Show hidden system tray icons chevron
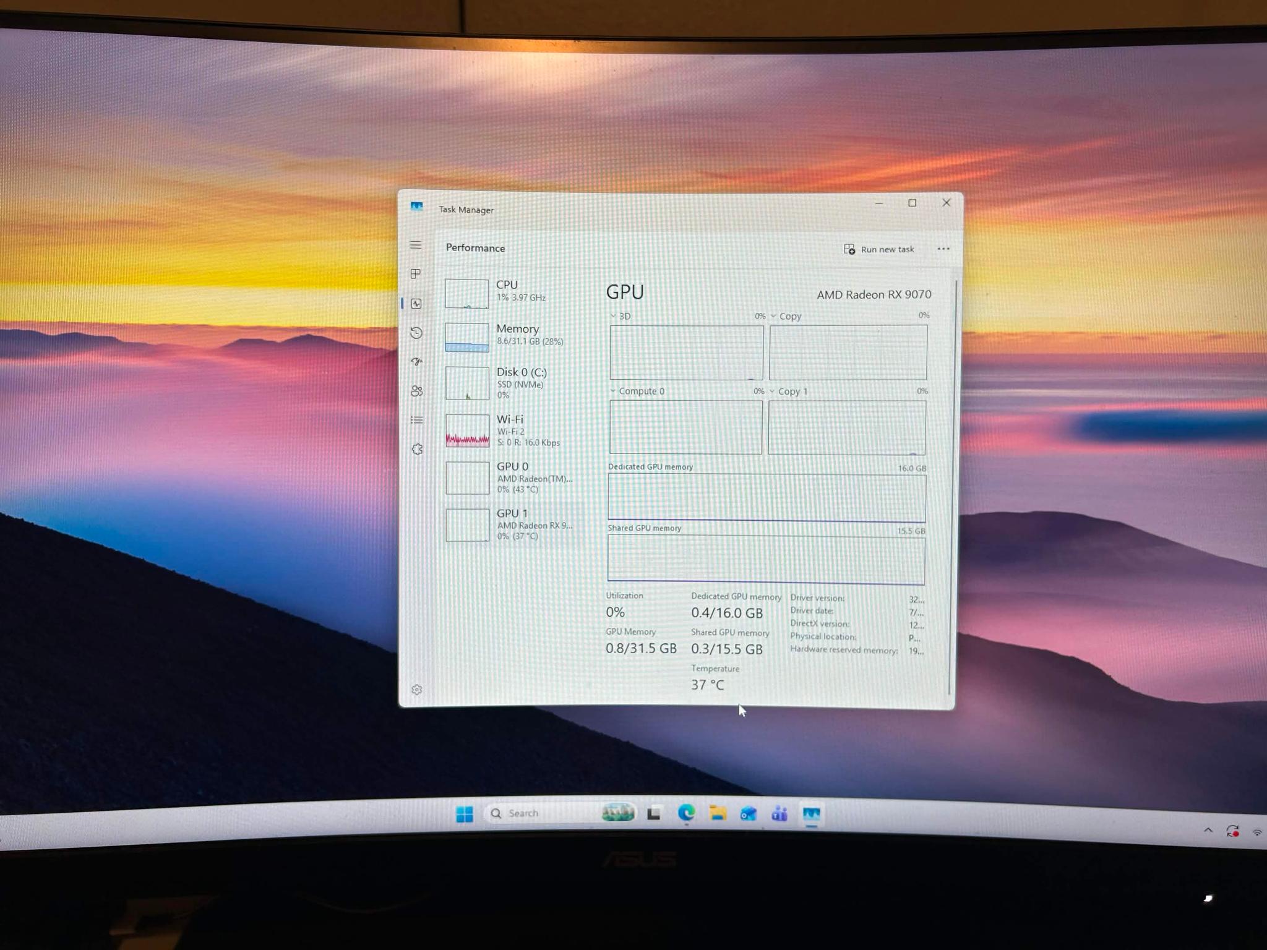Screen dimensions: 1267x950 pos(1208,831)
